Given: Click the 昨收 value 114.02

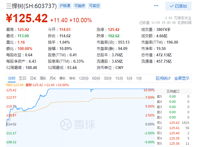Looking at the screenshot, I should (65, 36).
